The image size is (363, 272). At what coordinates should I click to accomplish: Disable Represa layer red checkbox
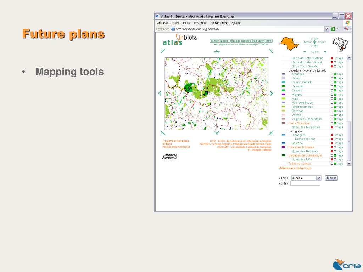[x=332, y=143]
